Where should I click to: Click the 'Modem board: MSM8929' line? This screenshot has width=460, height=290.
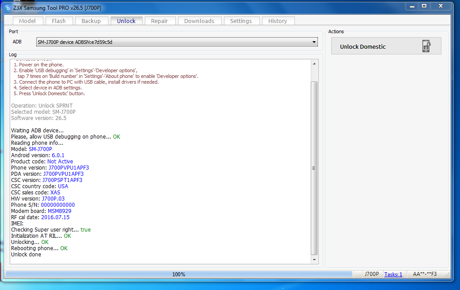pos(41,211)
